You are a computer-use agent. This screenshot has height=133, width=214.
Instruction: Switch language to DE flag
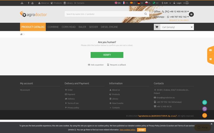[140, 3]
